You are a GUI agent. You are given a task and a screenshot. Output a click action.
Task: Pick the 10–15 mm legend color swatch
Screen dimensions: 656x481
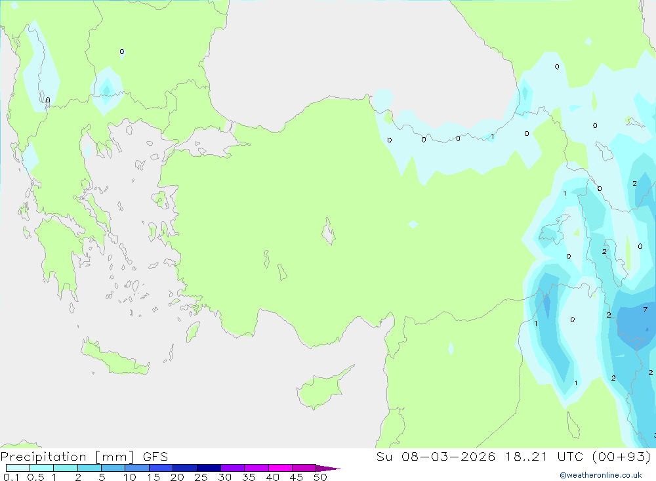[x=137, y=468]
